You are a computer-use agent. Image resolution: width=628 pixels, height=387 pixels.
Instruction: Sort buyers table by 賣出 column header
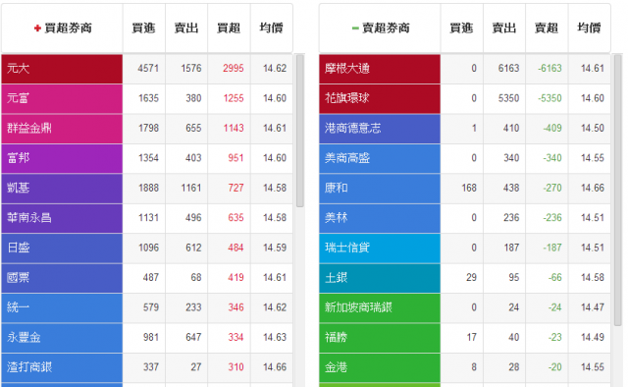point(186,28)
